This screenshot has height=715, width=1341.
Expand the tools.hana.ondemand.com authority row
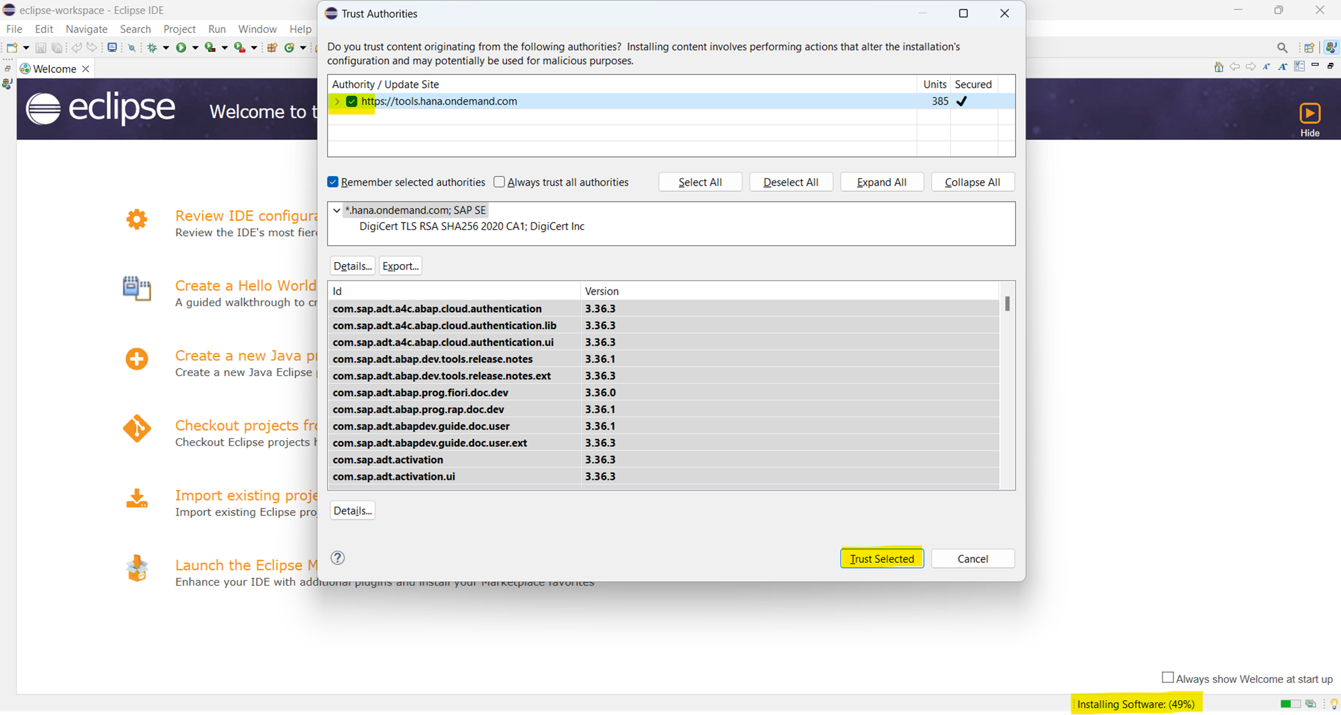point(337,101)
